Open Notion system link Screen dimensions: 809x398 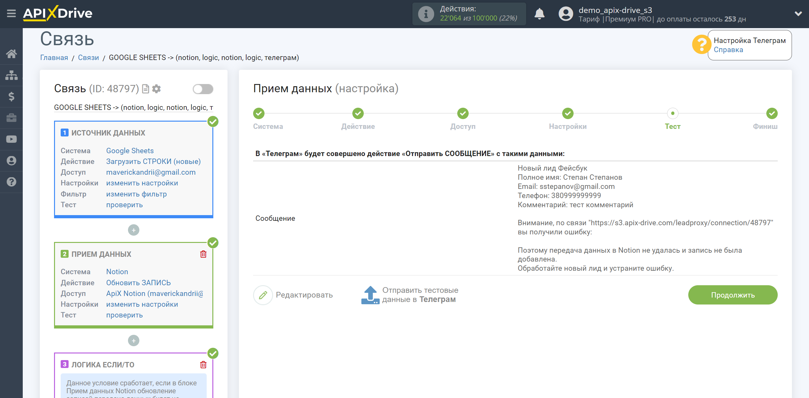click(117, 272)
